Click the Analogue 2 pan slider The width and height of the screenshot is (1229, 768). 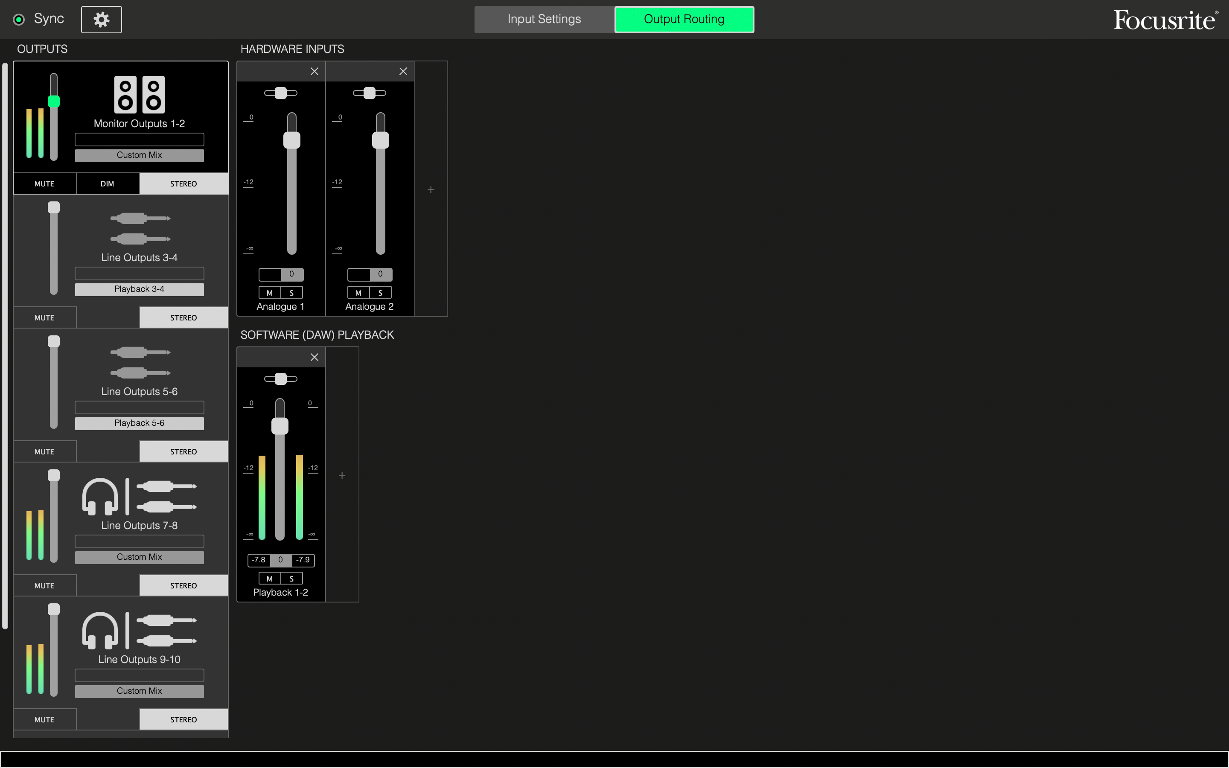tap(369, 93)
